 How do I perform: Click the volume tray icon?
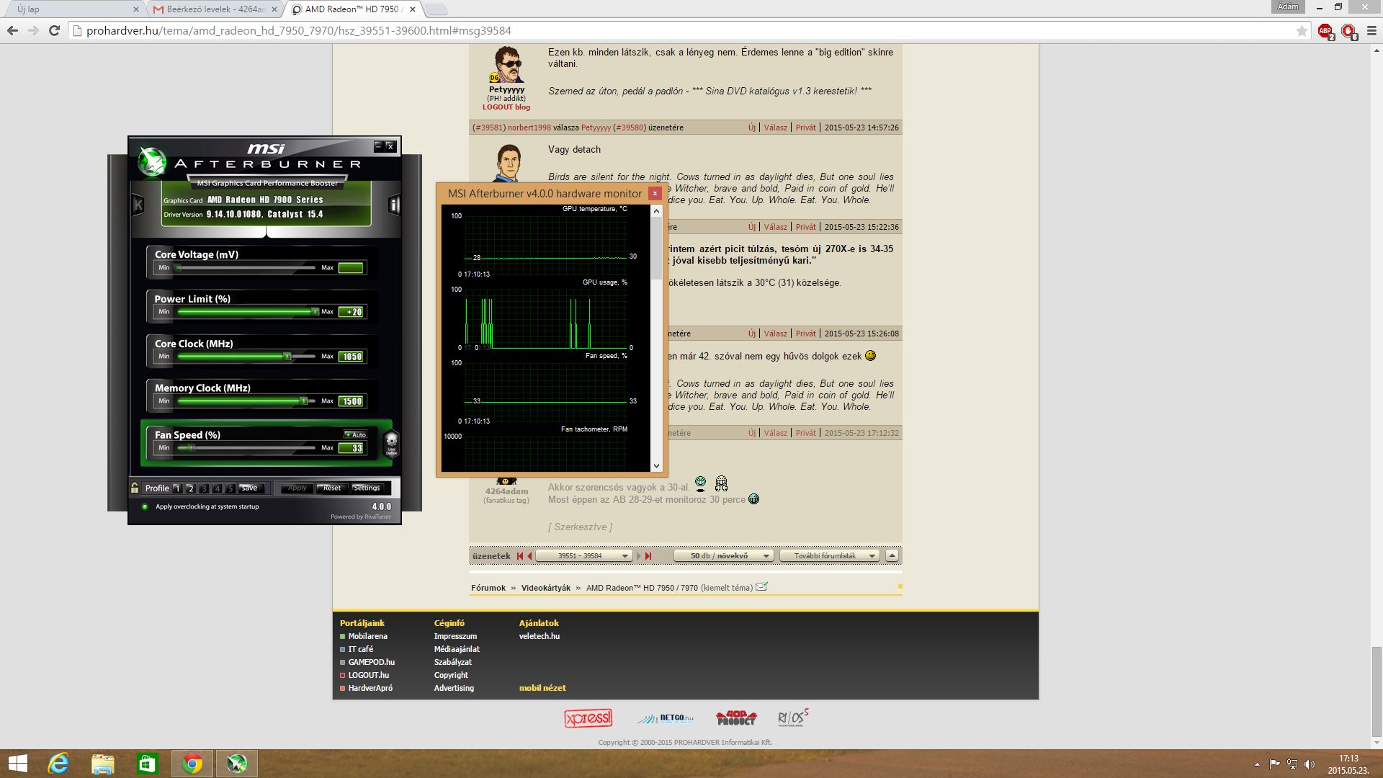(1309, 764)
